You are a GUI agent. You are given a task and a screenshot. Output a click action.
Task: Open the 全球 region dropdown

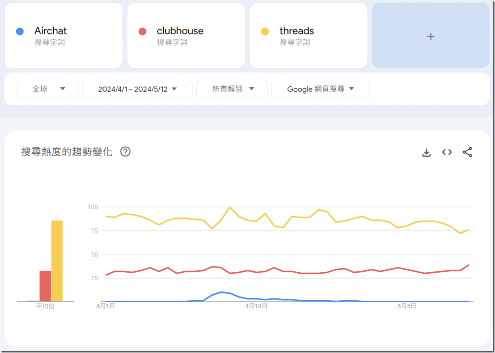pyautogui.click(x=47, y=89)
